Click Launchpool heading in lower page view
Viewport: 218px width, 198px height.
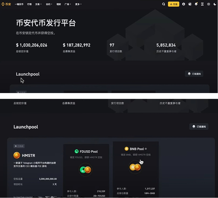(26, 127)
